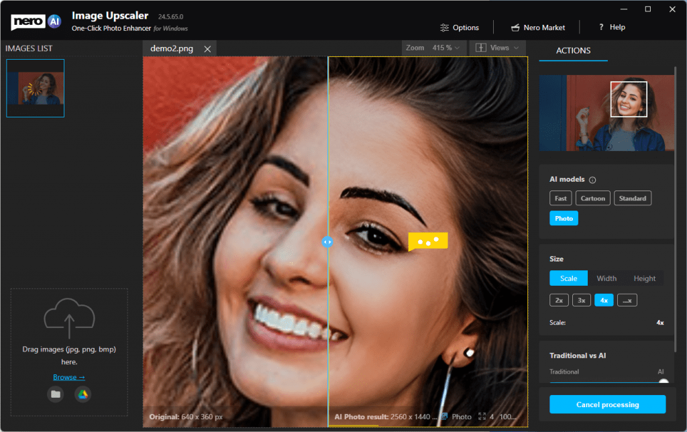Open the Options settings icon

pos(444,28)
